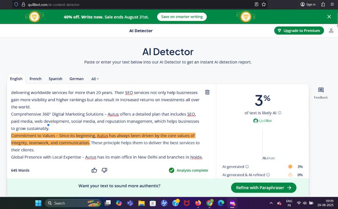Image resolution: width=338 pixels, height=209 pixels.
Task: Give a thumbs down to the analysis
Action: click(104, 170)
